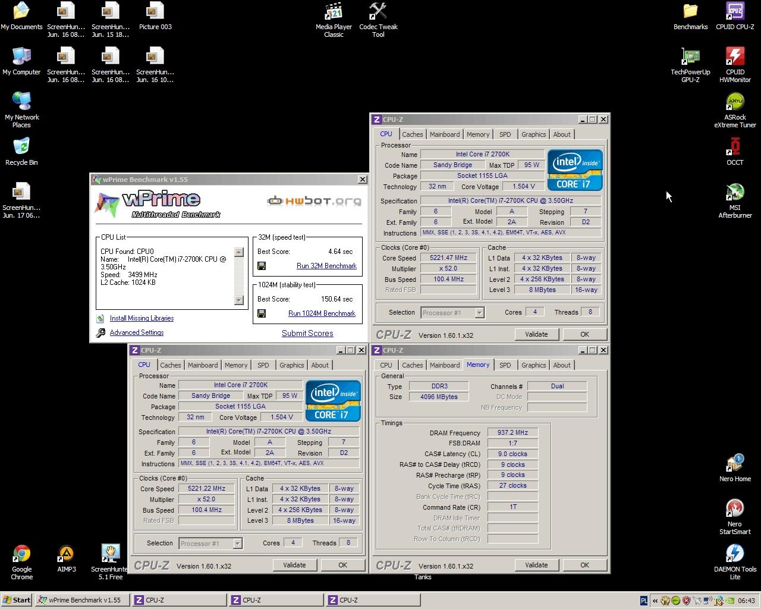
Task: Launch Media Player Classic desktop shortcut
Action: 334,20
